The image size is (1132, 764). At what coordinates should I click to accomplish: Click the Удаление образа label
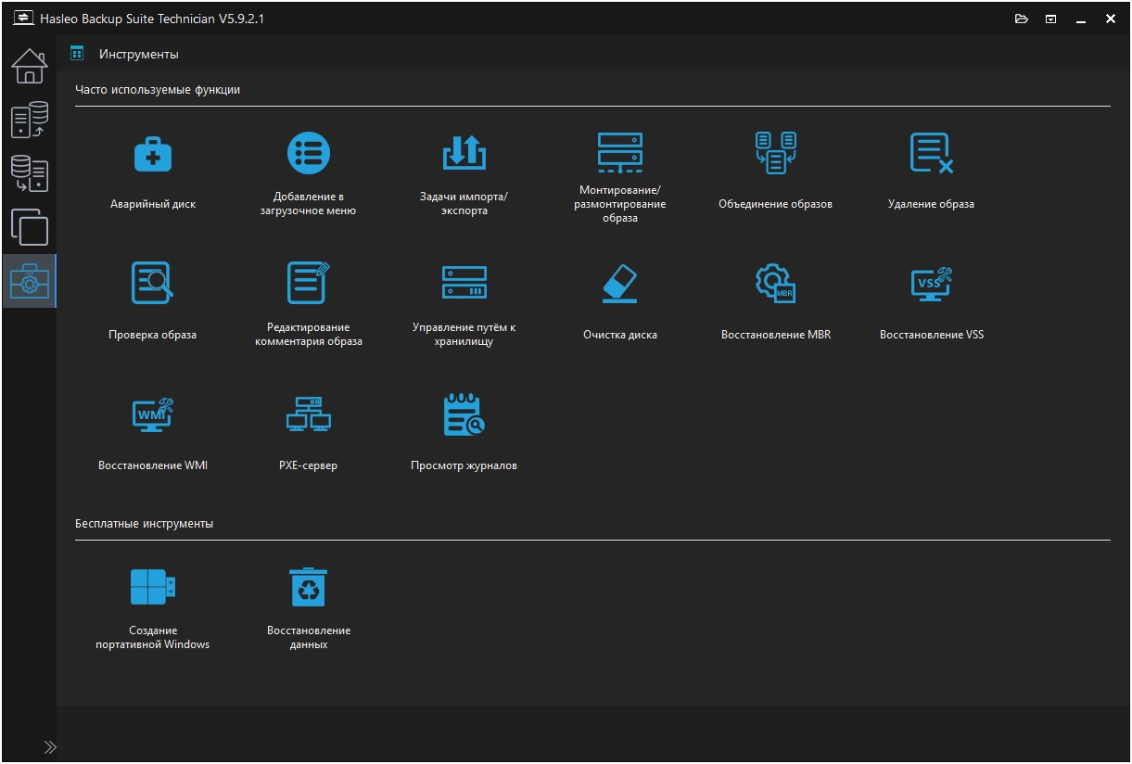932,204
